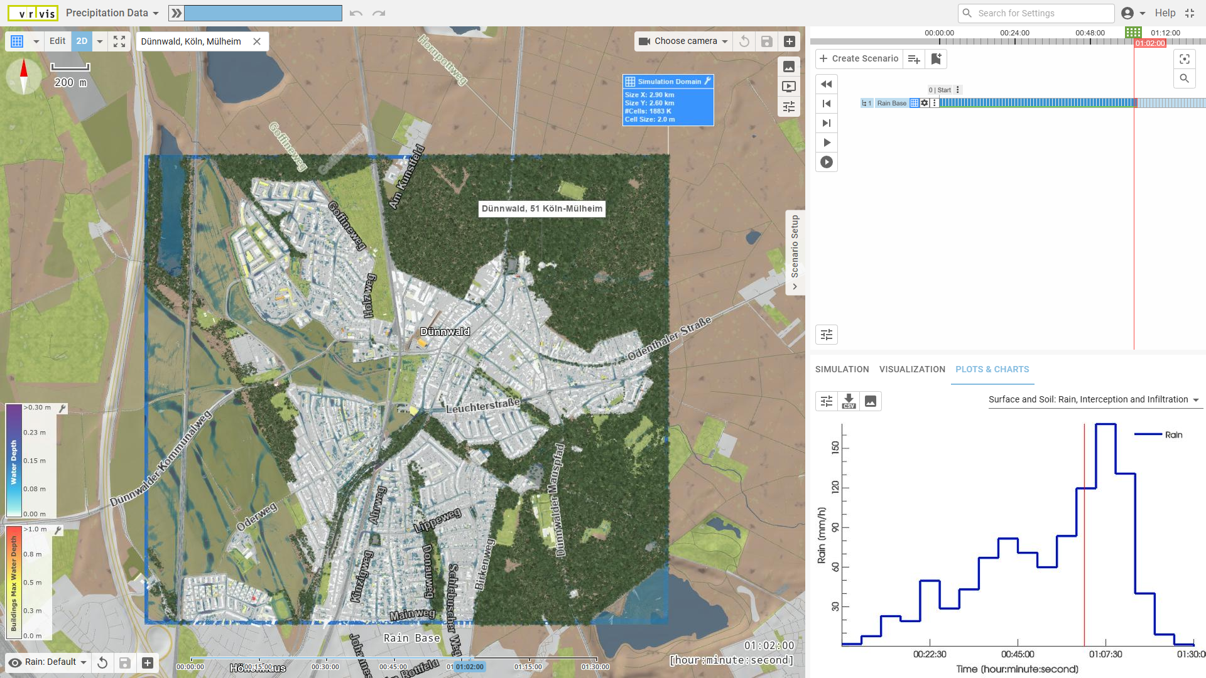Jump to next timeline step
The width and height of the screenshot is (1206, 678).
827,123
